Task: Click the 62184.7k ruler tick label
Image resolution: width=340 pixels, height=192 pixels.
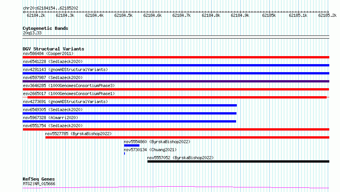Action: point(181,15)
